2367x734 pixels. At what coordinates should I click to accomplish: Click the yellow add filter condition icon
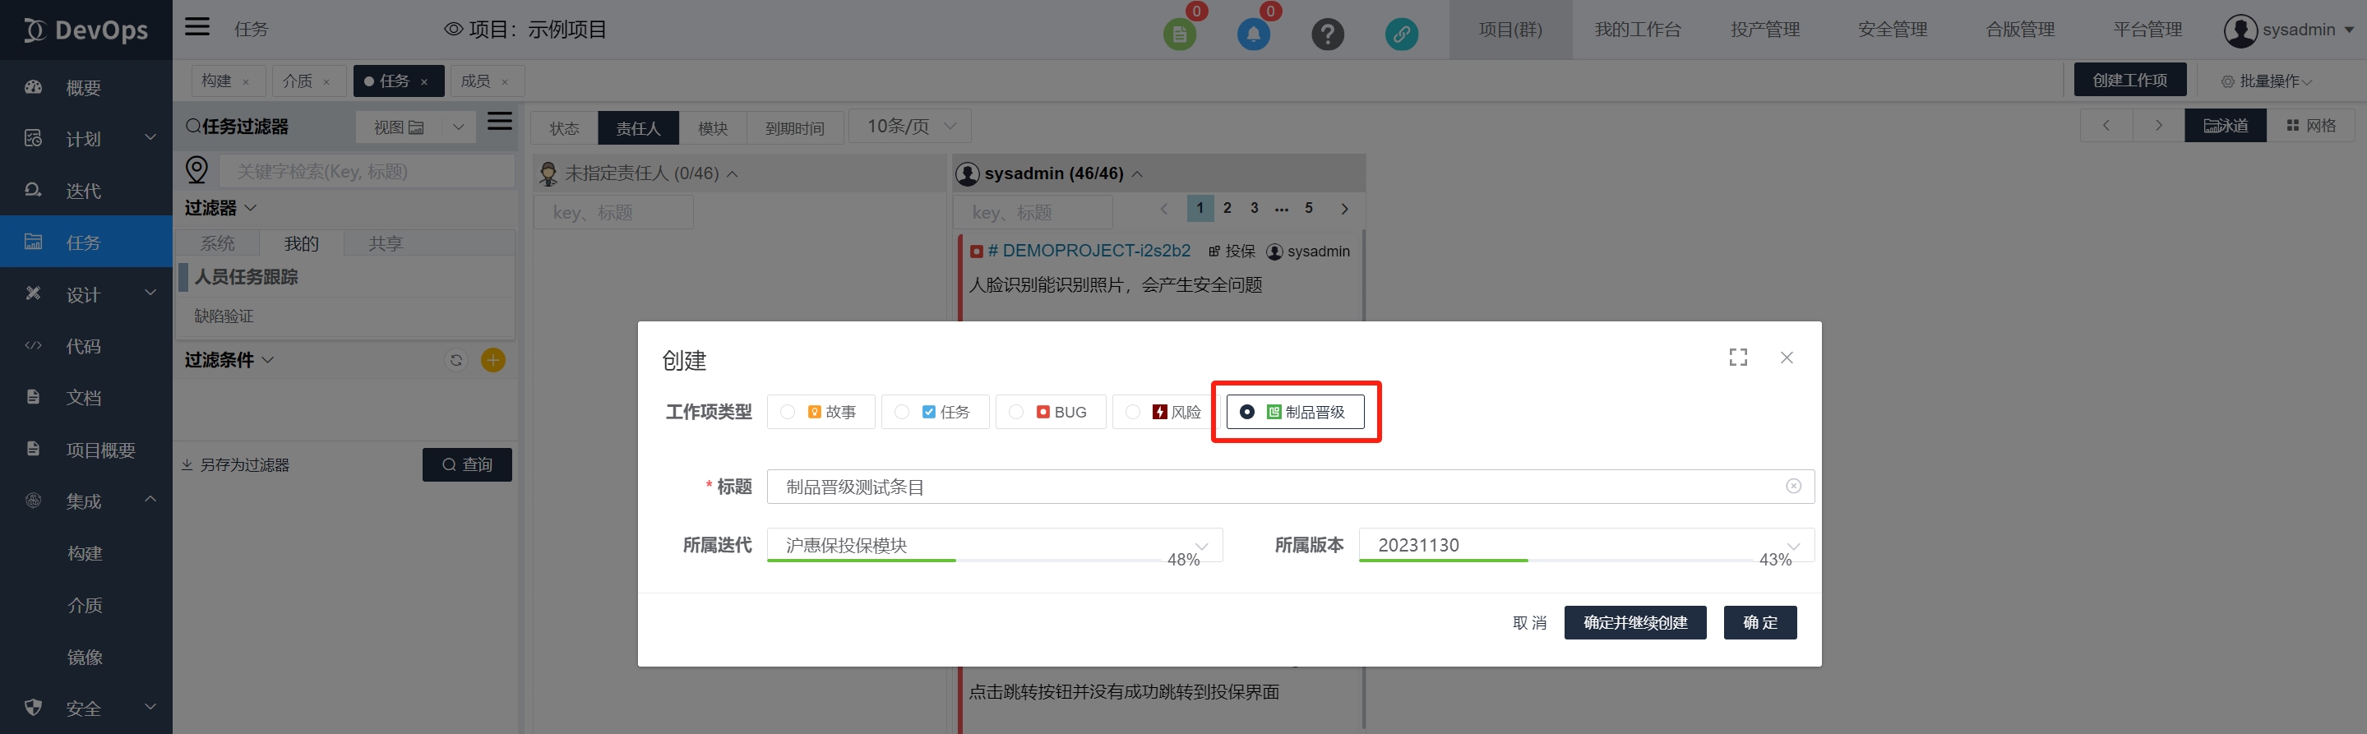point(492,360)
